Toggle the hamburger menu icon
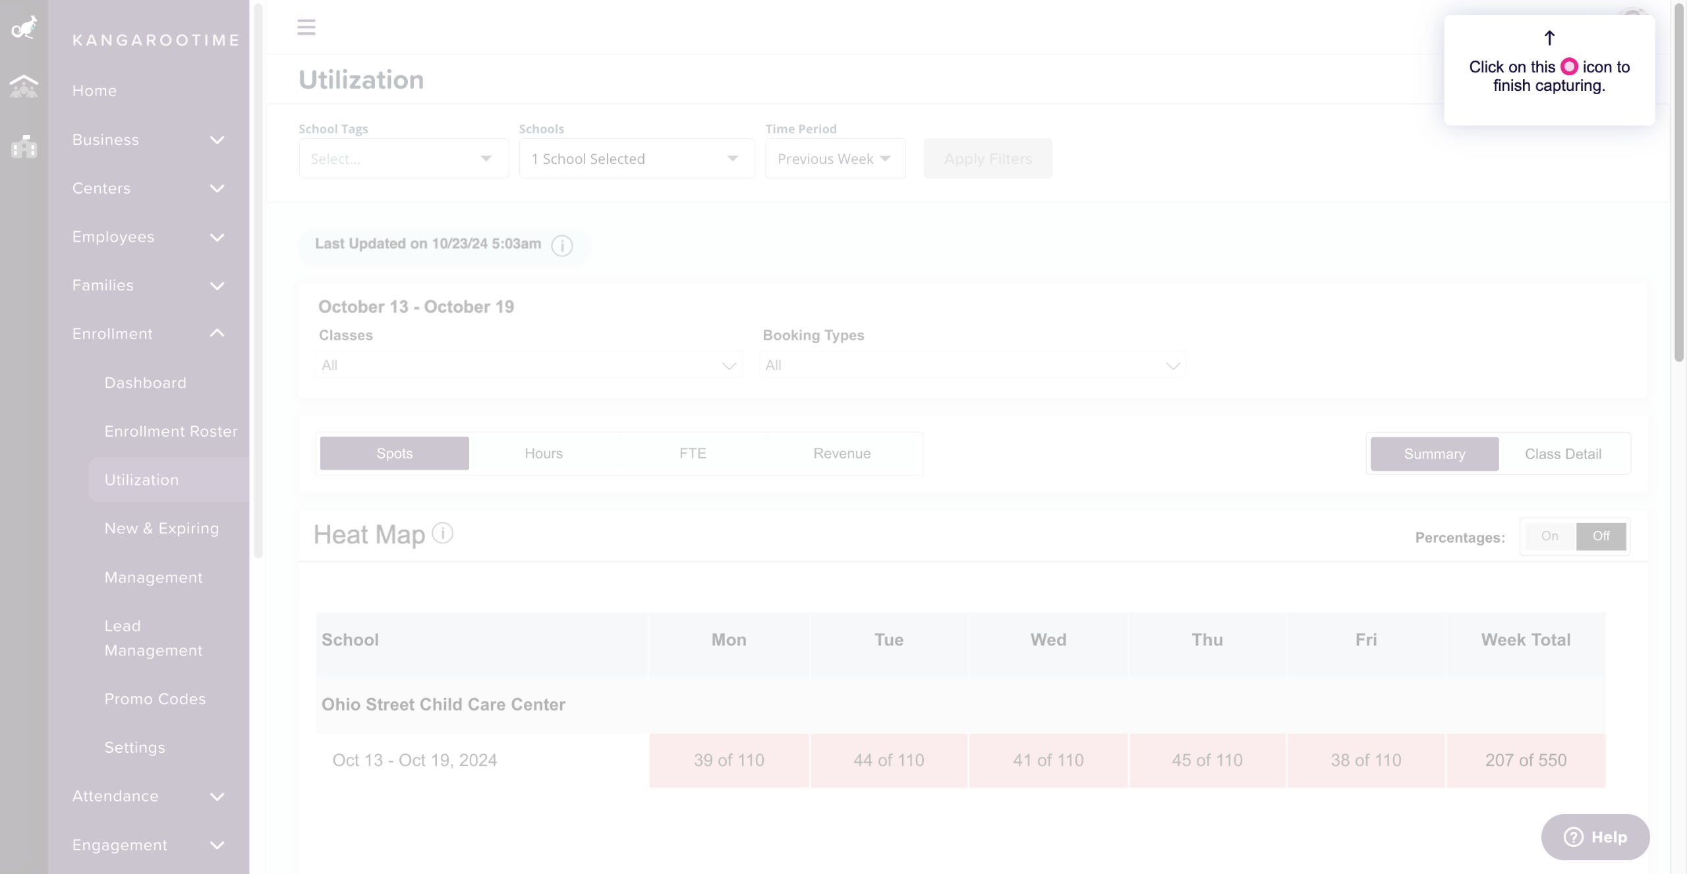This screenshot has width=1687, height=874. click(306, 27)
